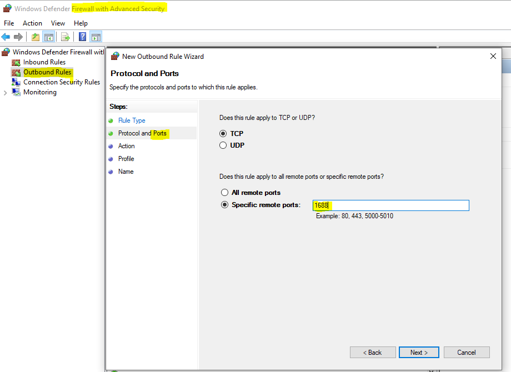This screenshot has width=511, height=372.
Task: Select the TCP radio button
Action: [223, 134]
